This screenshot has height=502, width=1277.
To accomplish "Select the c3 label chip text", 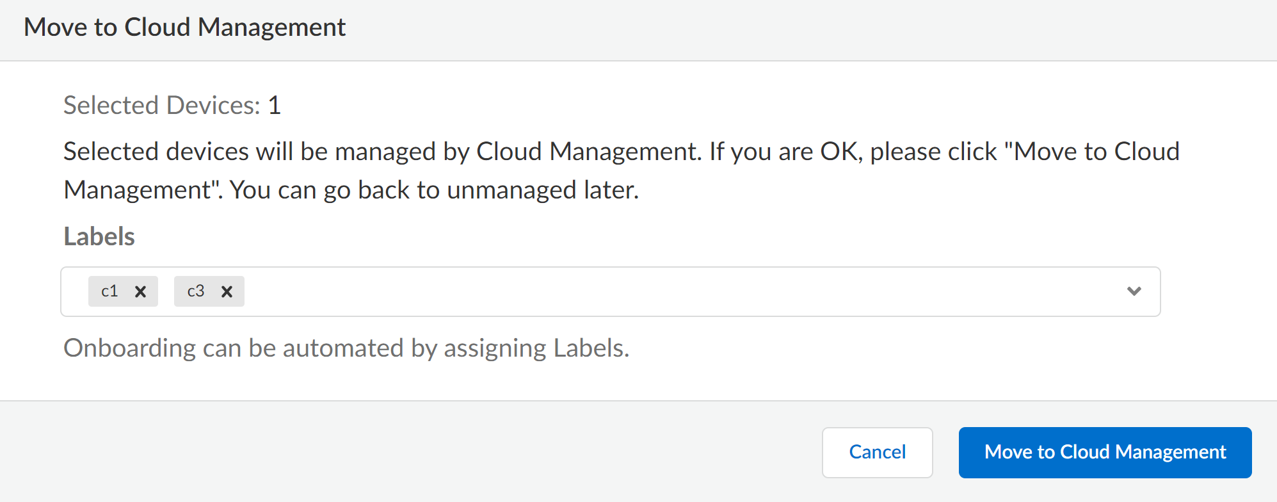I will coord(195,291).
